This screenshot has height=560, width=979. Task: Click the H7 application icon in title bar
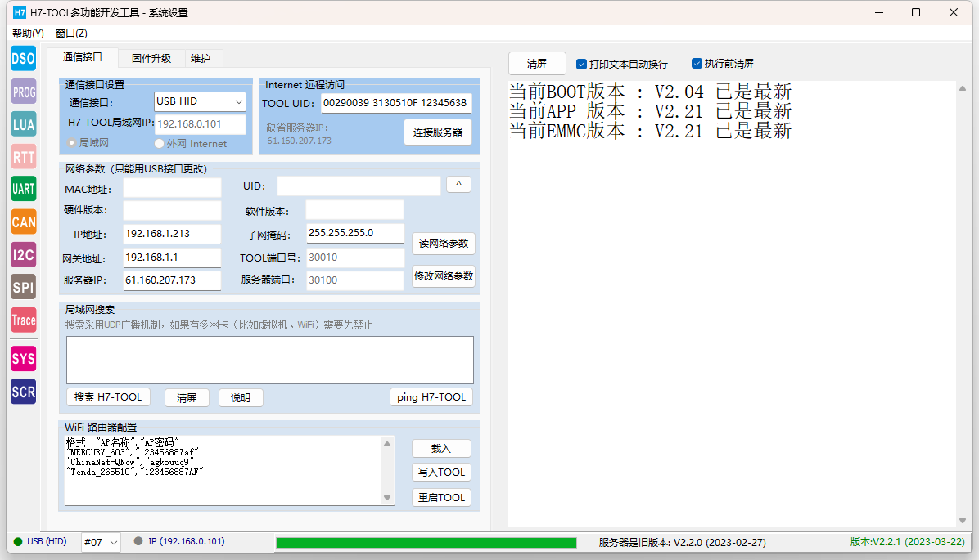tap(20, 11)
